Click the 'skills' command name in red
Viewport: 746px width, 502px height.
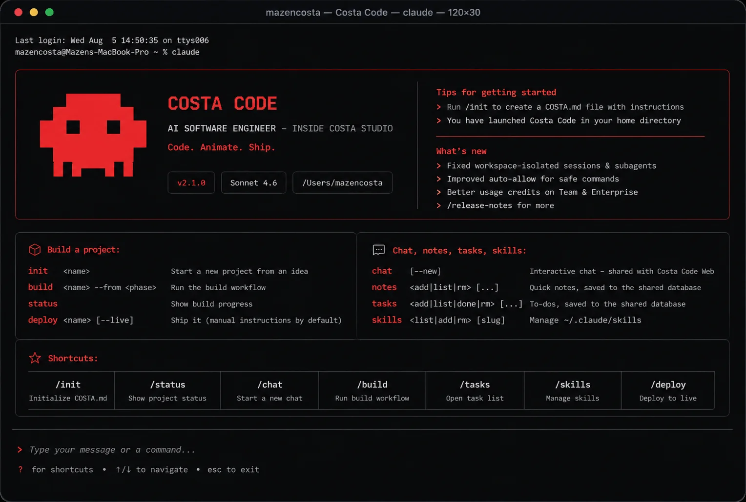point(387,320)
